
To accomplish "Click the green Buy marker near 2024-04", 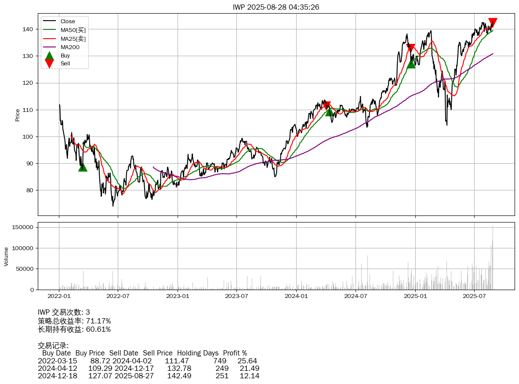I will click(x=330, y=112).
